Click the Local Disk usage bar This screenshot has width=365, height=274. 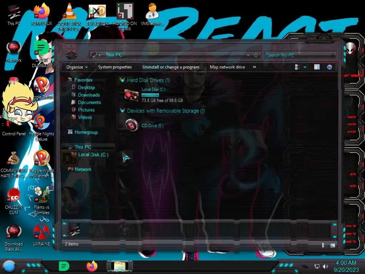coord(150,95)
